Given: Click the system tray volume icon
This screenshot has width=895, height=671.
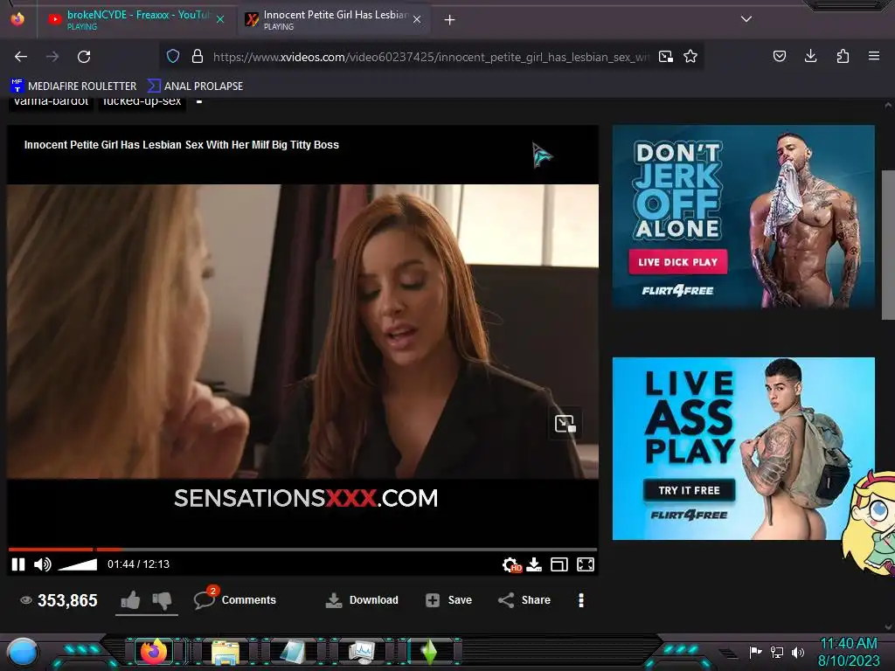Looking at the screenshot, I should click(798, 652).
